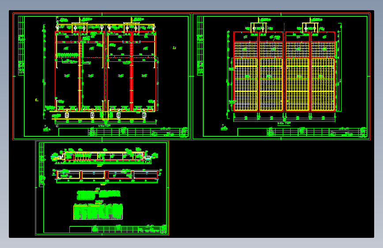The image size is (383, 248).
Task: Click the upper section view in the bottom sheet
Action: pos(105,156)
